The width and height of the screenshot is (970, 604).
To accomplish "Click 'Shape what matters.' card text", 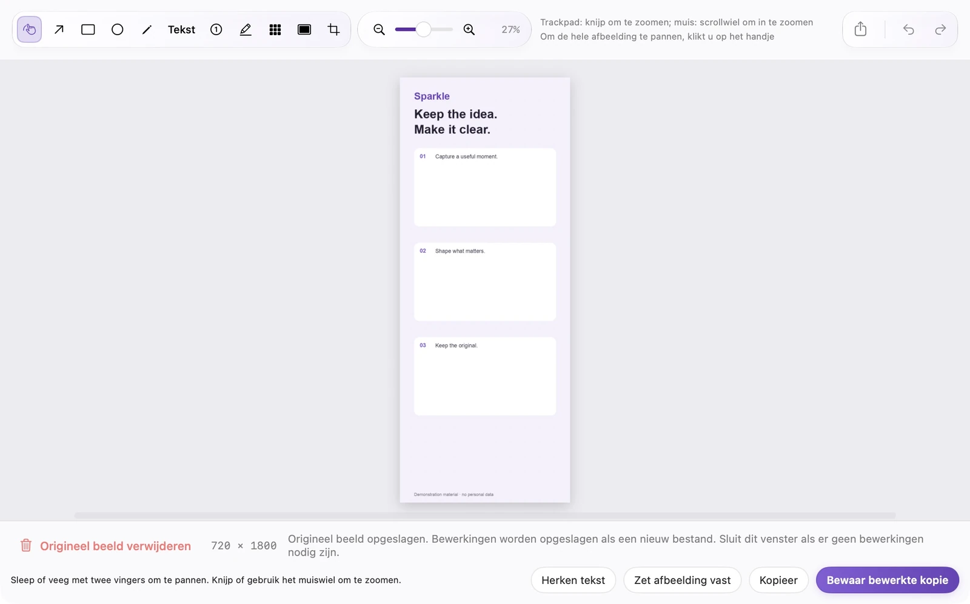I will pos(460,251).
